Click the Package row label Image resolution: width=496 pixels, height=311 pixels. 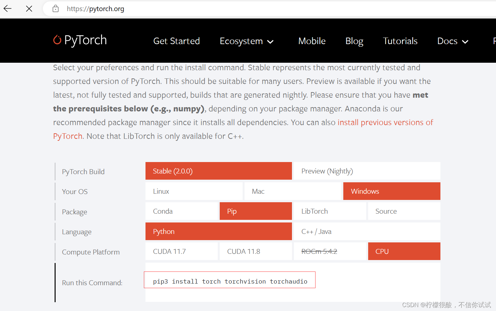(75, 212)
